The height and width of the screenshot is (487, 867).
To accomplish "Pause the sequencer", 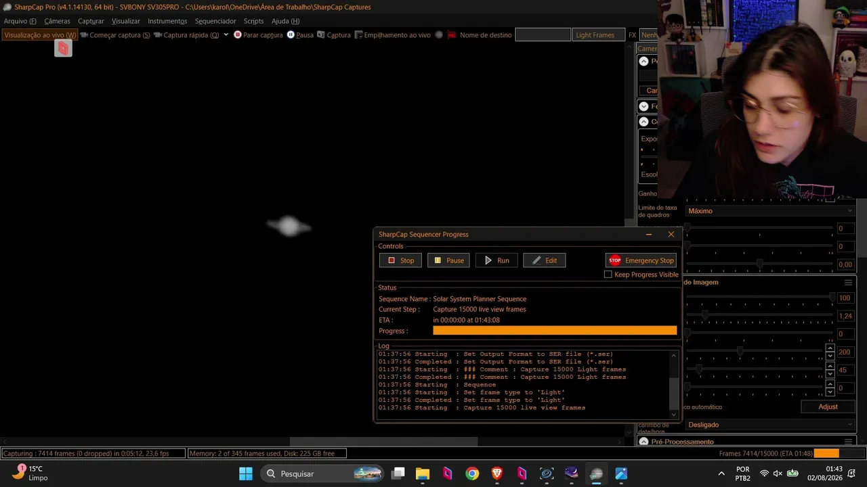I will pyautogui.click(x=448, y=260).
